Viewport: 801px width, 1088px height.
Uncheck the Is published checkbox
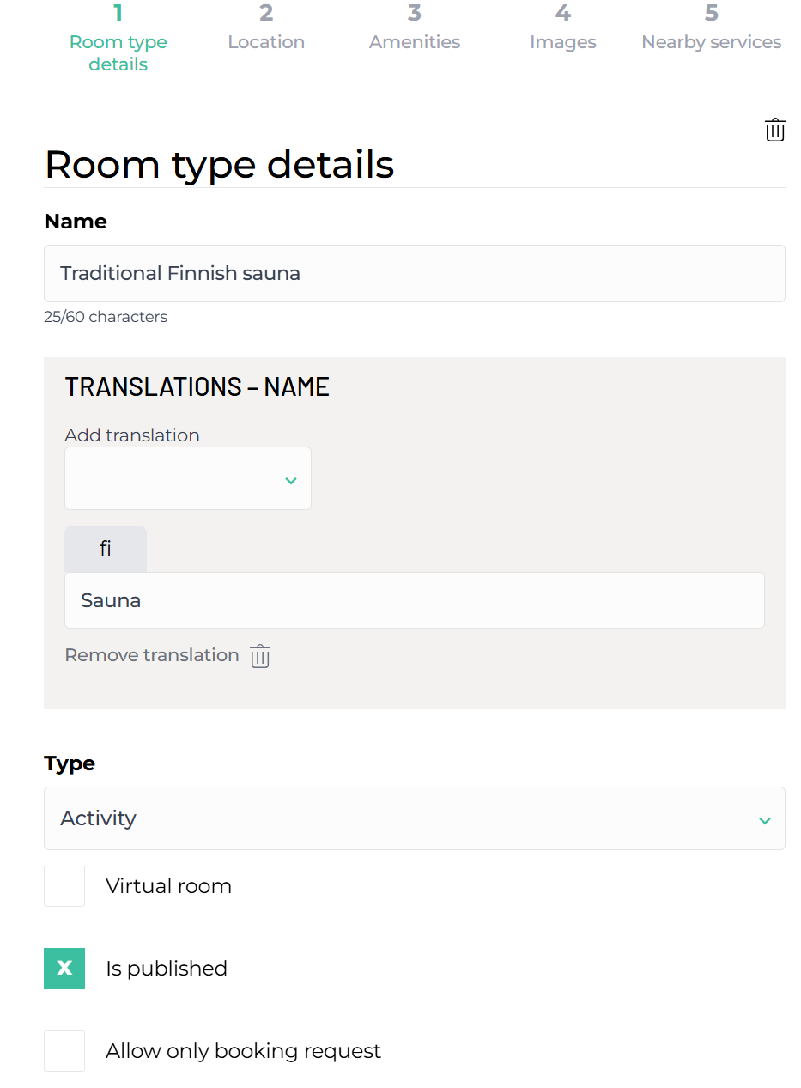point(64,969)
